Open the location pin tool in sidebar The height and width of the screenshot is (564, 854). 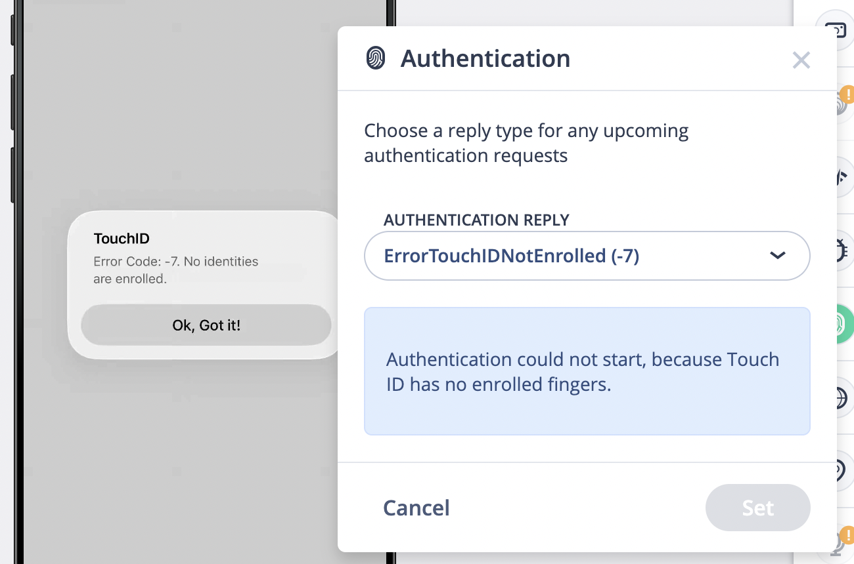click(x=840, y=470)
